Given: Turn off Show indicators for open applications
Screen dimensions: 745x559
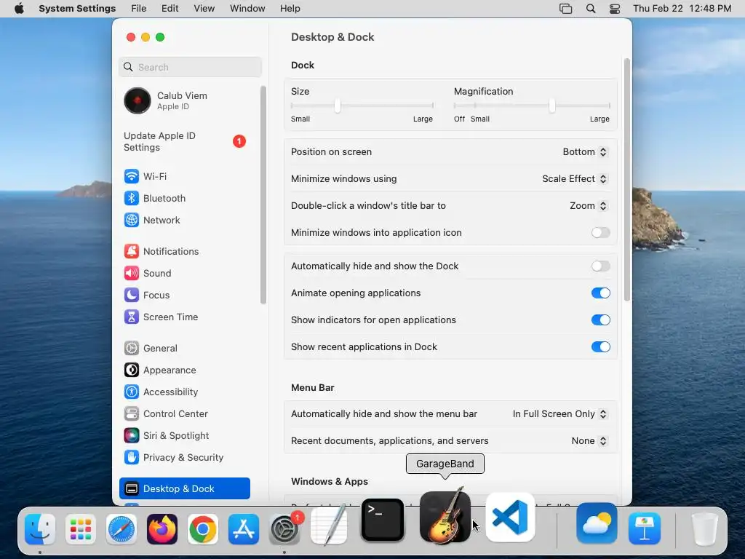Looking at the screenshot, I should (x=600, y=320).
